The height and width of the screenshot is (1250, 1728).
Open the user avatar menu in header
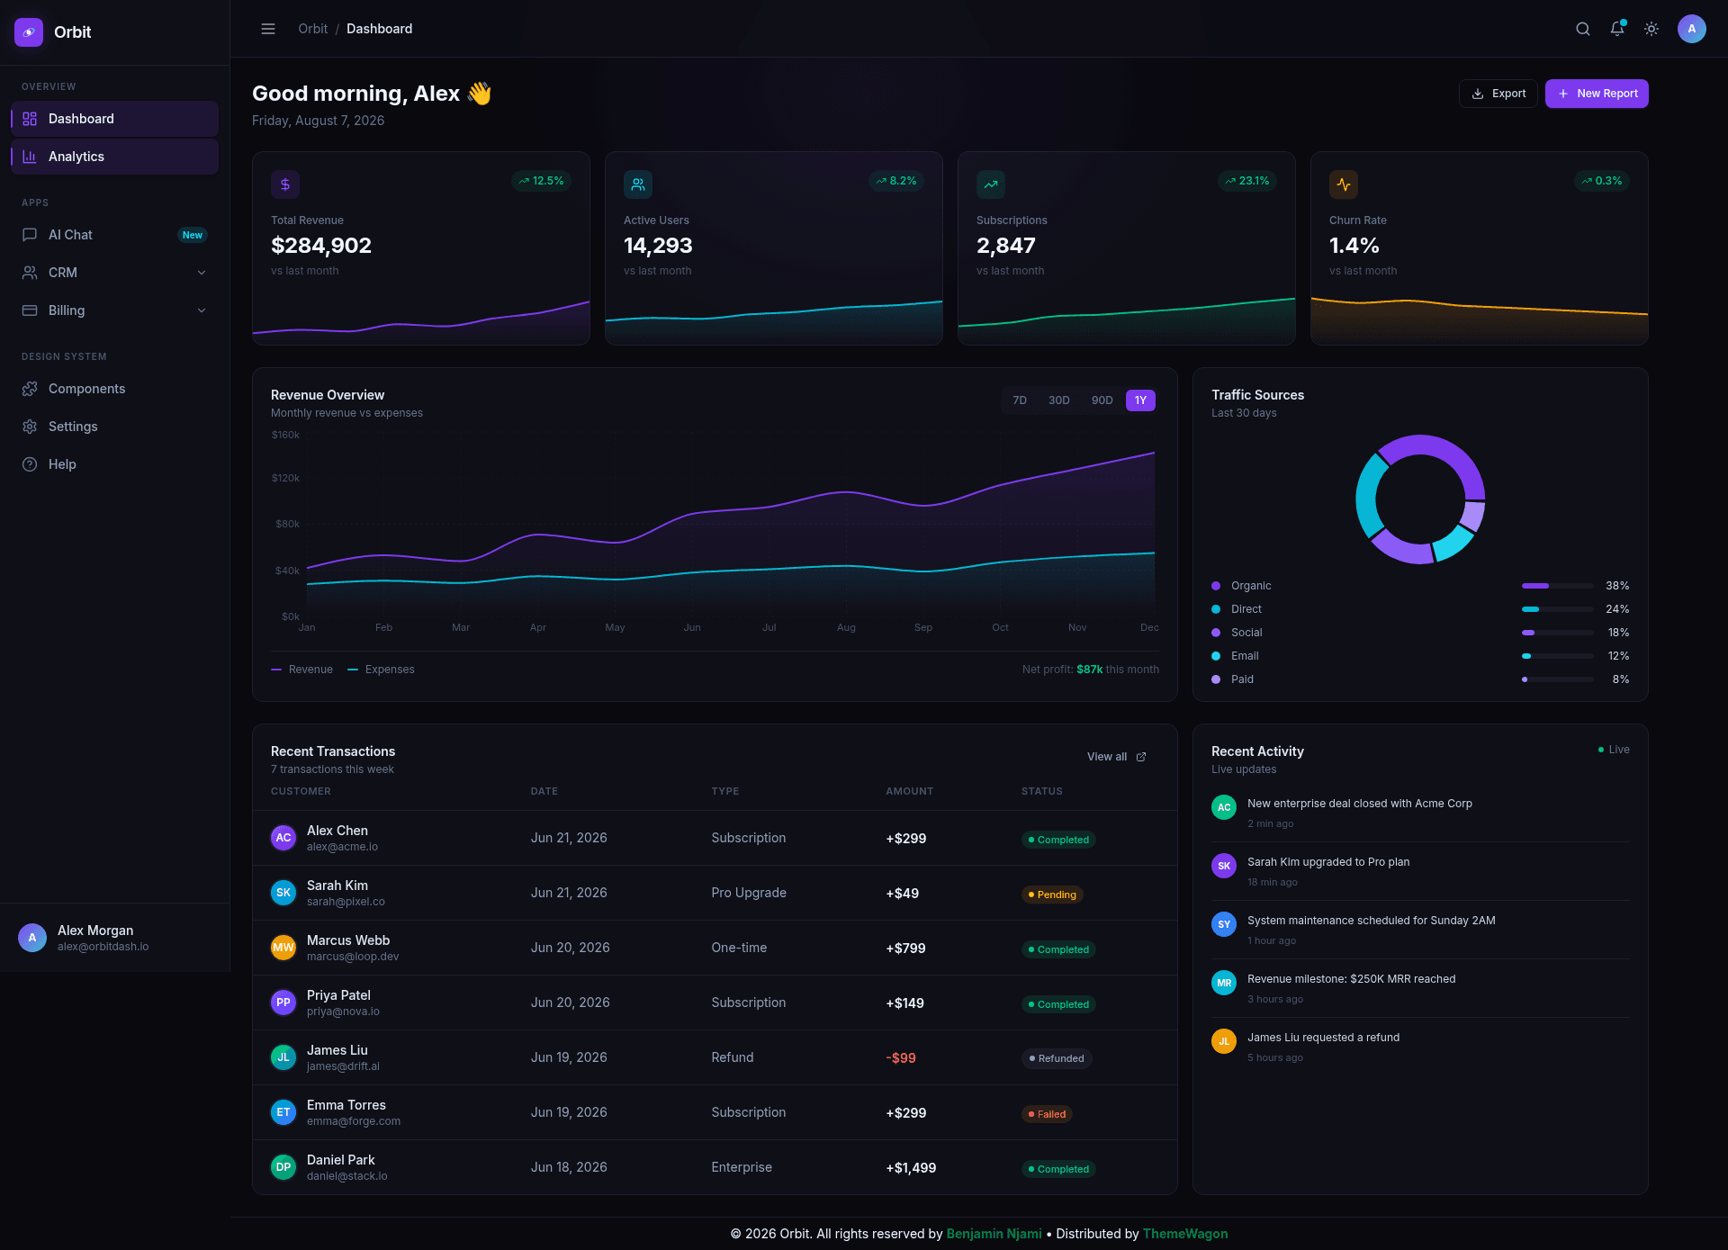tap(1692, 29)
